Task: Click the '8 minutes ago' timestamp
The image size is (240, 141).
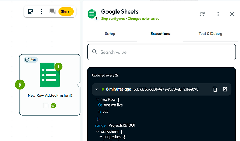Action: [119, 89]
